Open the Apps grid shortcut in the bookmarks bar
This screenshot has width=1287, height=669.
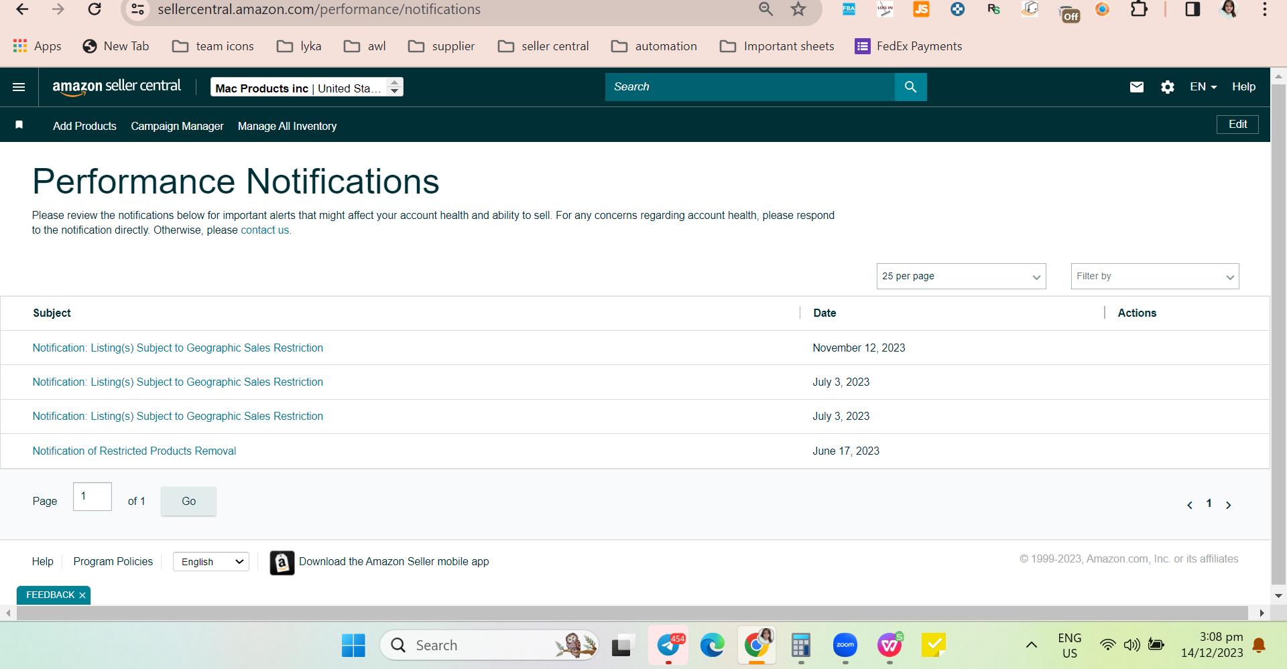[38, 46]
